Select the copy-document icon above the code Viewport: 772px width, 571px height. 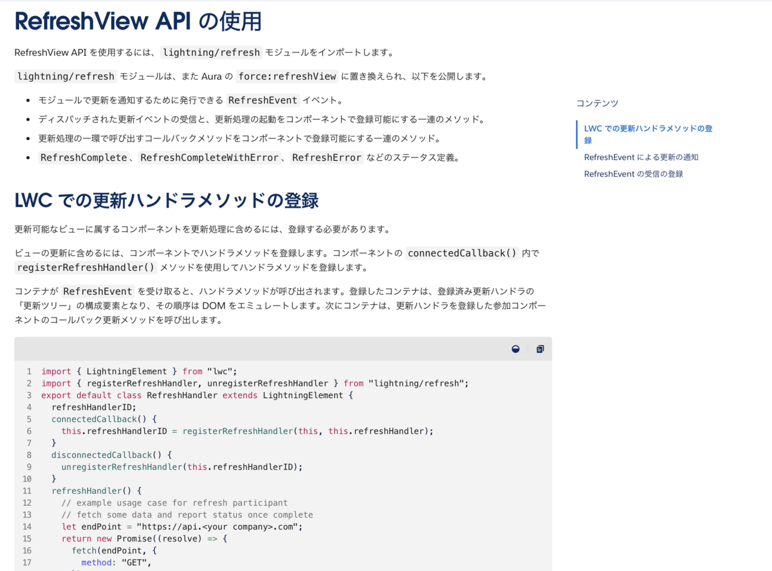540,349
